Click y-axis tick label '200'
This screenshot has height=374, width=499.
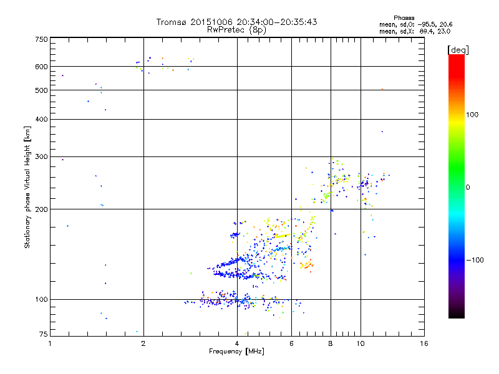click(42, 209)
